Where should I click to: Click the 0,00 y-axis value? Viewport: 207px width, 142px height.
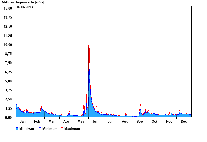click(9, 117)
